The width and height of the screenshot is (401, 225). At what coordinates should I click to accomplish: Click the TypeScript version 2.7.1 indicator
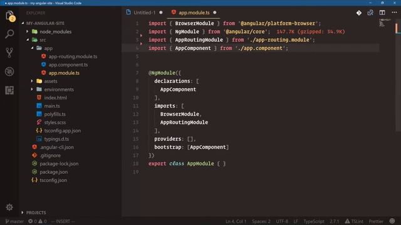pyautogui.click(x=334, y=221)
